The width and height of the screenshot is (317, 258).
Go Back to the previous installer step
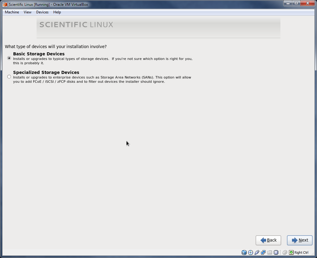click(x=268, y=240)
